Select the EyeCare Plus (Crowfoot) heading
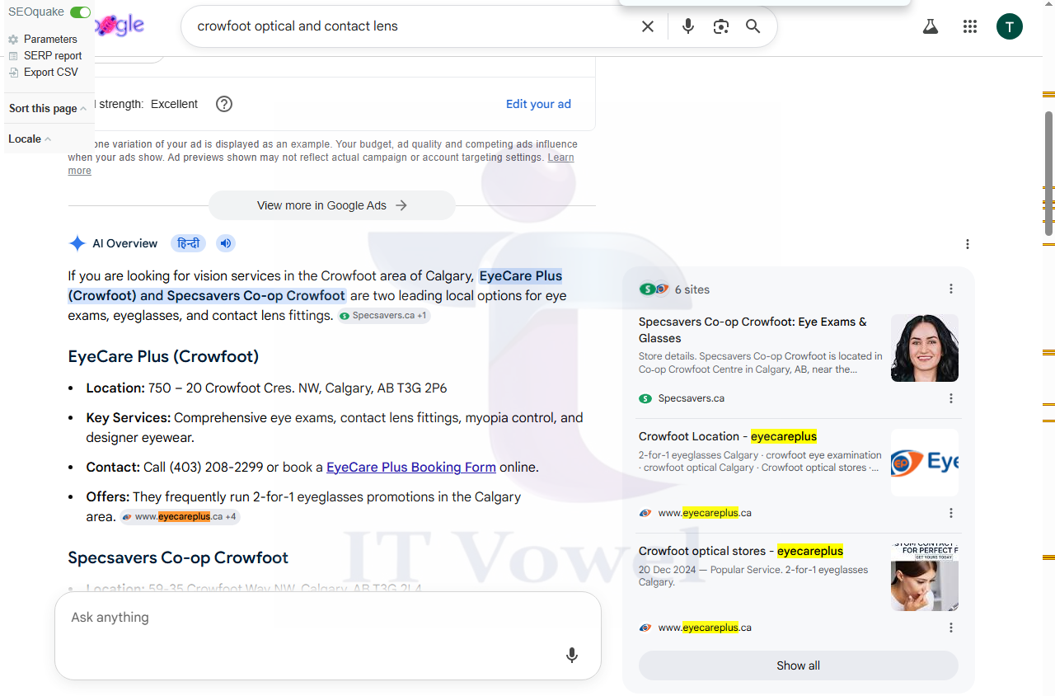This screenshot has height=696, width=1055. (163, 356)
